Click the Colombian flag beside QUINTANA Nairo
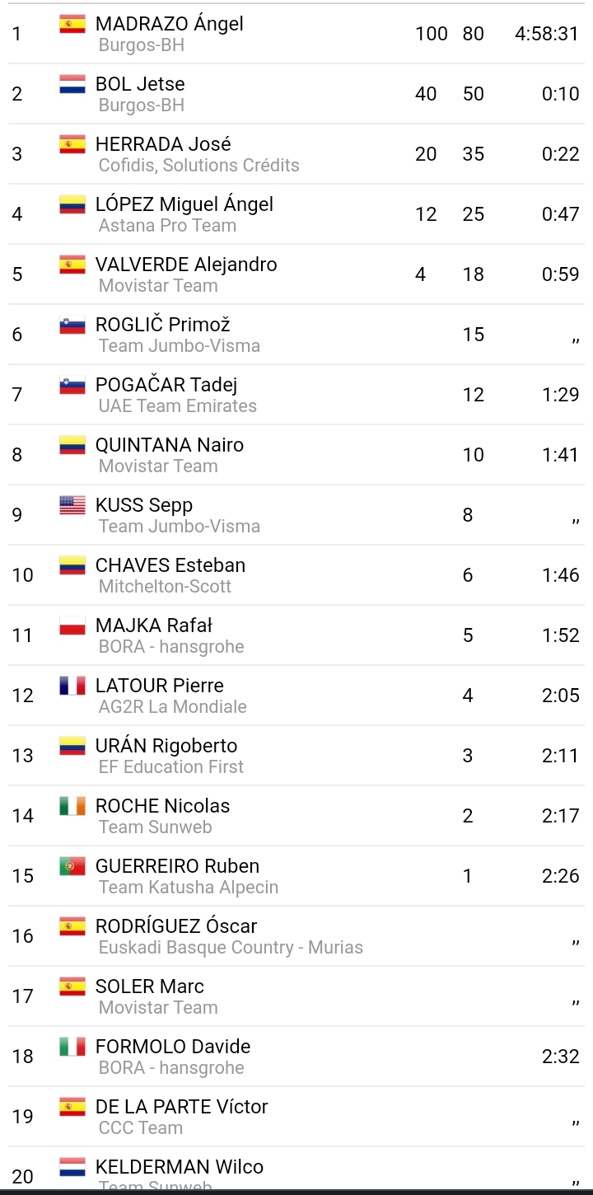Image resolution: width=593 pixels, height=1195 pixels. point(72,446)
